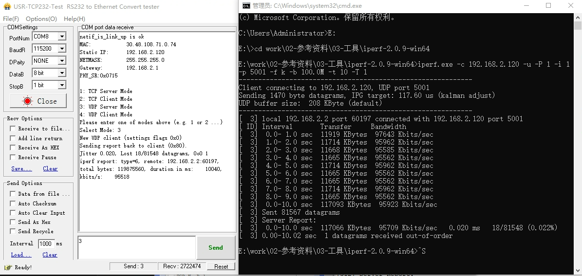Click the green Send button
The height and width of the screenshot is (276, 582).
click(x=216, y=247)
